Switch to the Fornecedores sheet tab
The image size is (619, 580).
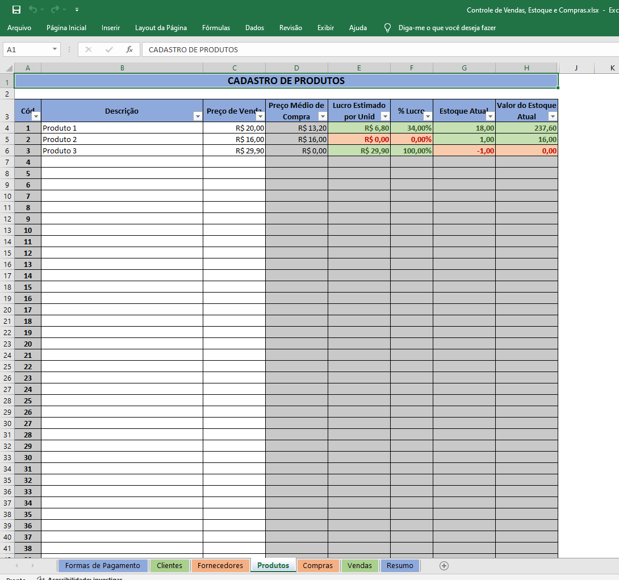click(x=220, y=565)
